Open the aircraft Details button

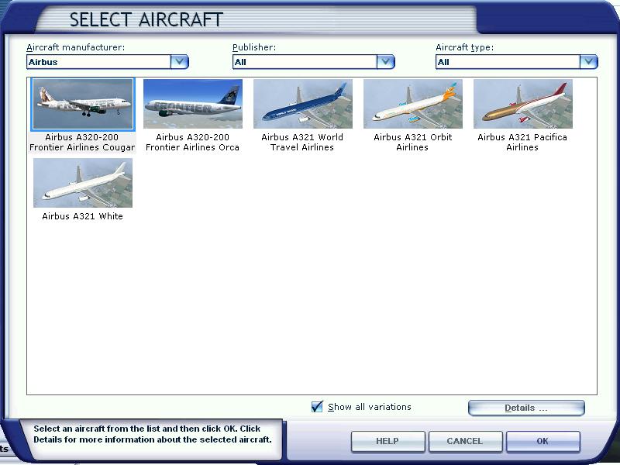526,408
